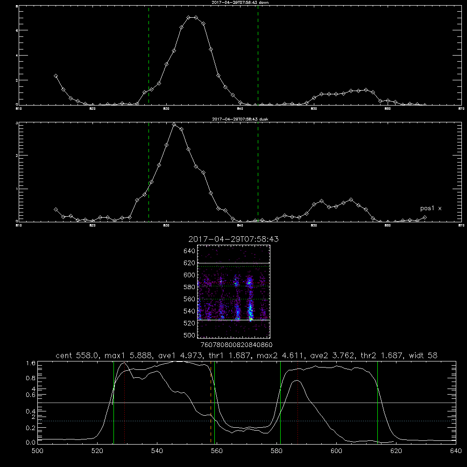This screenshot has height=467, width=467.
Task: Click left green dashed line in dawn plot
Action: tap(149, 55)
